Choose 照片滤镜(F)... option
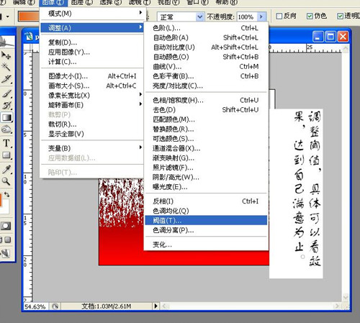This screenshot has width=360, height=323. click(x=206, y=168)
